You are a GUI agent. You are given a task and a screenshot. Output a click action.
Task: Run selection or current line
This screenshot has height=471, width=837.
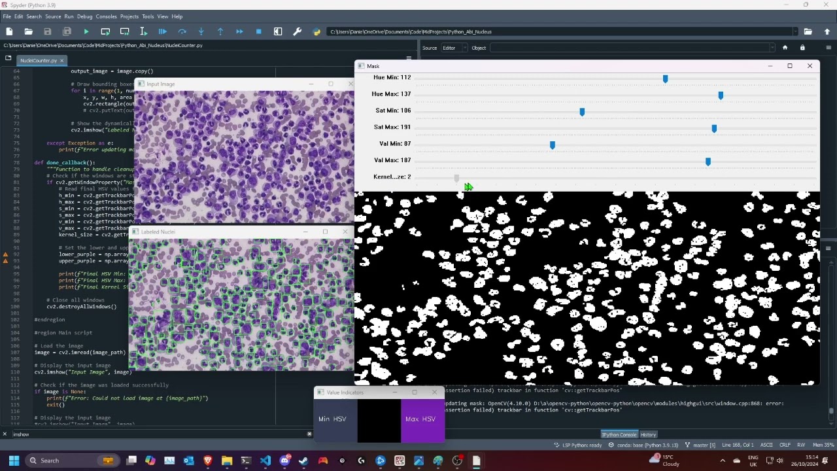pos(144,31)
